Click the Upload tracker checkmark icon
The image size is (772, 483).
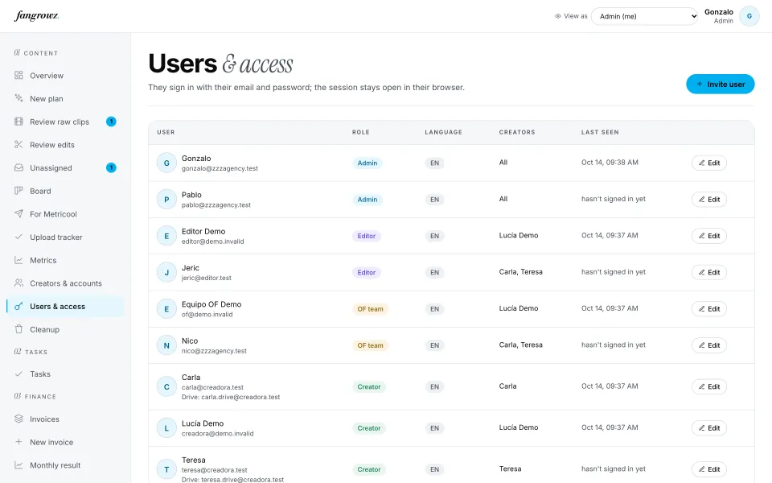[18, 237]
